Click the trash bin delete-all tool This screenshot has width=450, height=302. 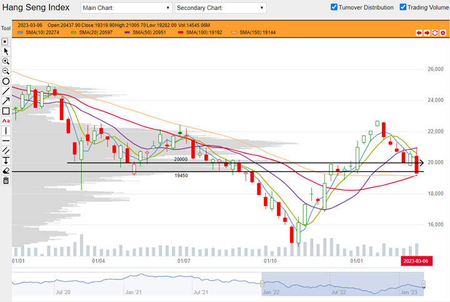tap(6, 181)
